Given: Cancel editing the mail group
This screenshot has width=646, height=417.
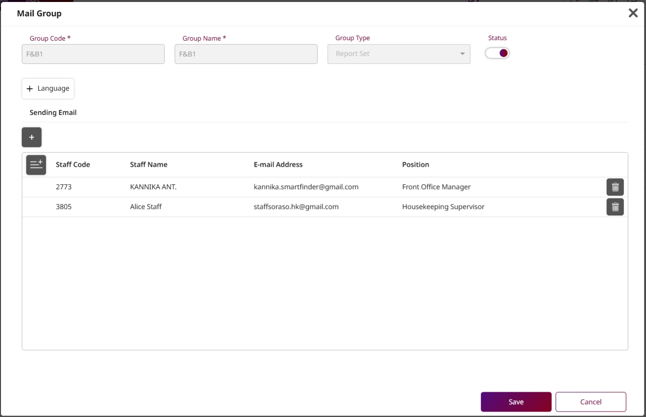Looking at the screenshot, I should 591,402.
